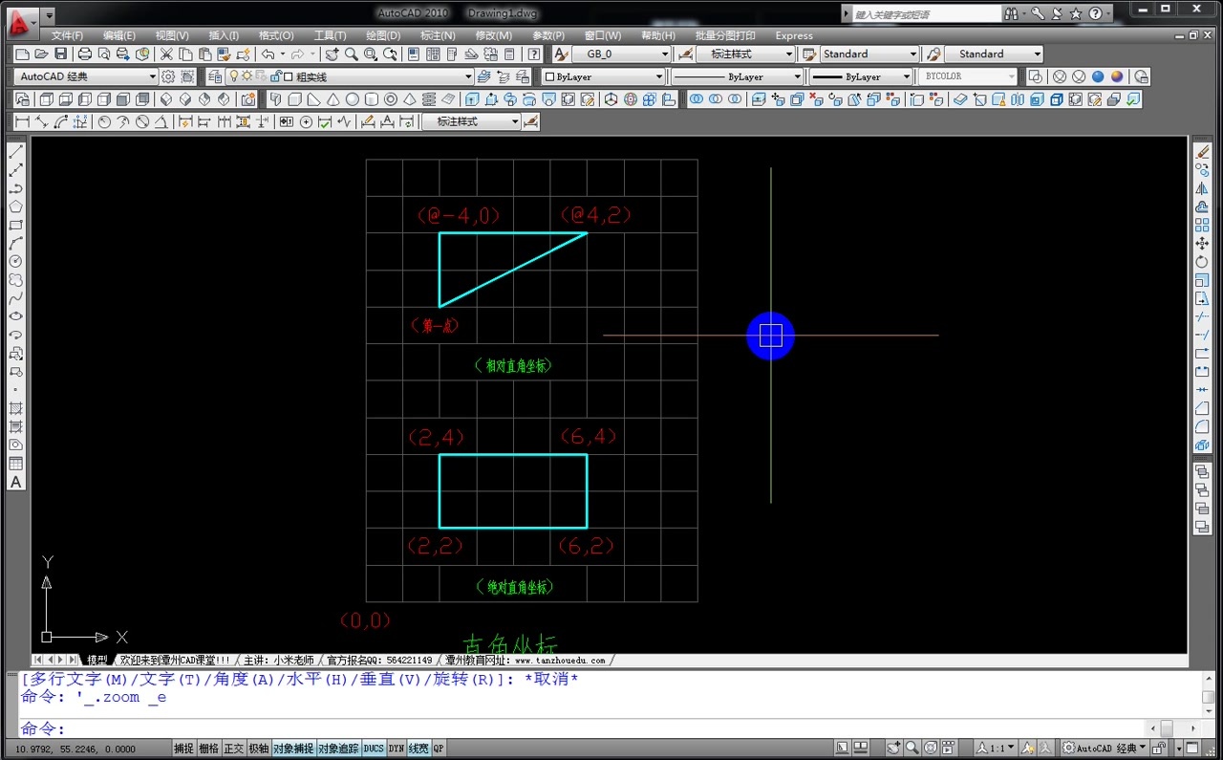
Task: Open the 标注(N) menu
Action: point(438,35)
